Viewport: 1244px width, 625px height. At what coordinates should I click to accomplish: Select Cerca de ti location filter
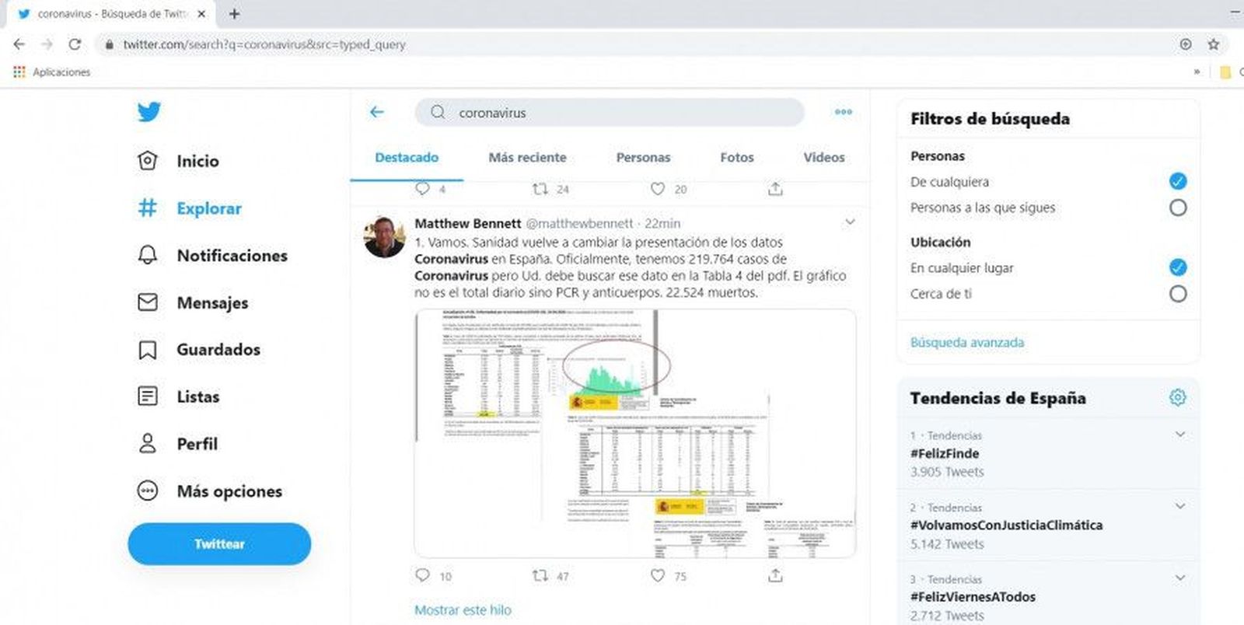tap(1178, 294)
